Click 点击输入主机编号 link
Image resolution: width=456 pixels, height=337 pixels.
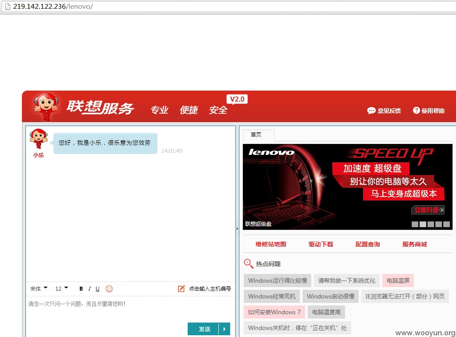click(x=210, y=288)
